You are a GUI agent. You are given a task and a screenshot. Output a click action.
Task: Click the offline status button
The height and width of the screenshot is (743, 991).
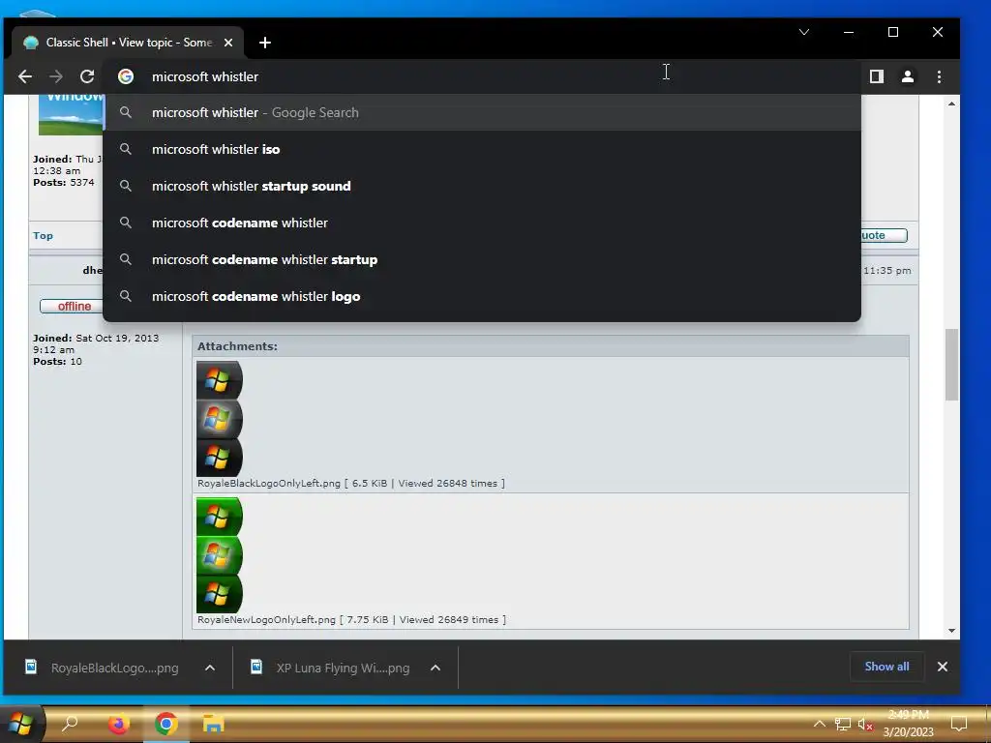[x=71, y=306]
